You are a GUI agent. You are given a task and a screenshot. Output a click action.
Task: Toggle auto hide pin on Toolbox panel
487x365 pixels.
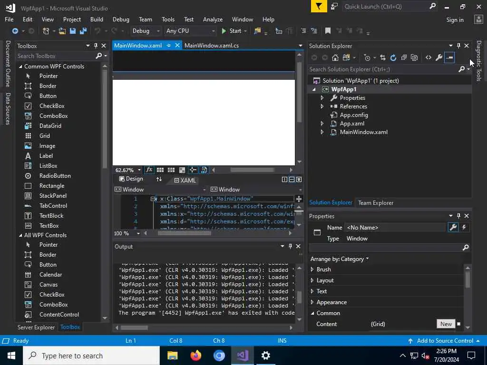[x=96, y=46]
